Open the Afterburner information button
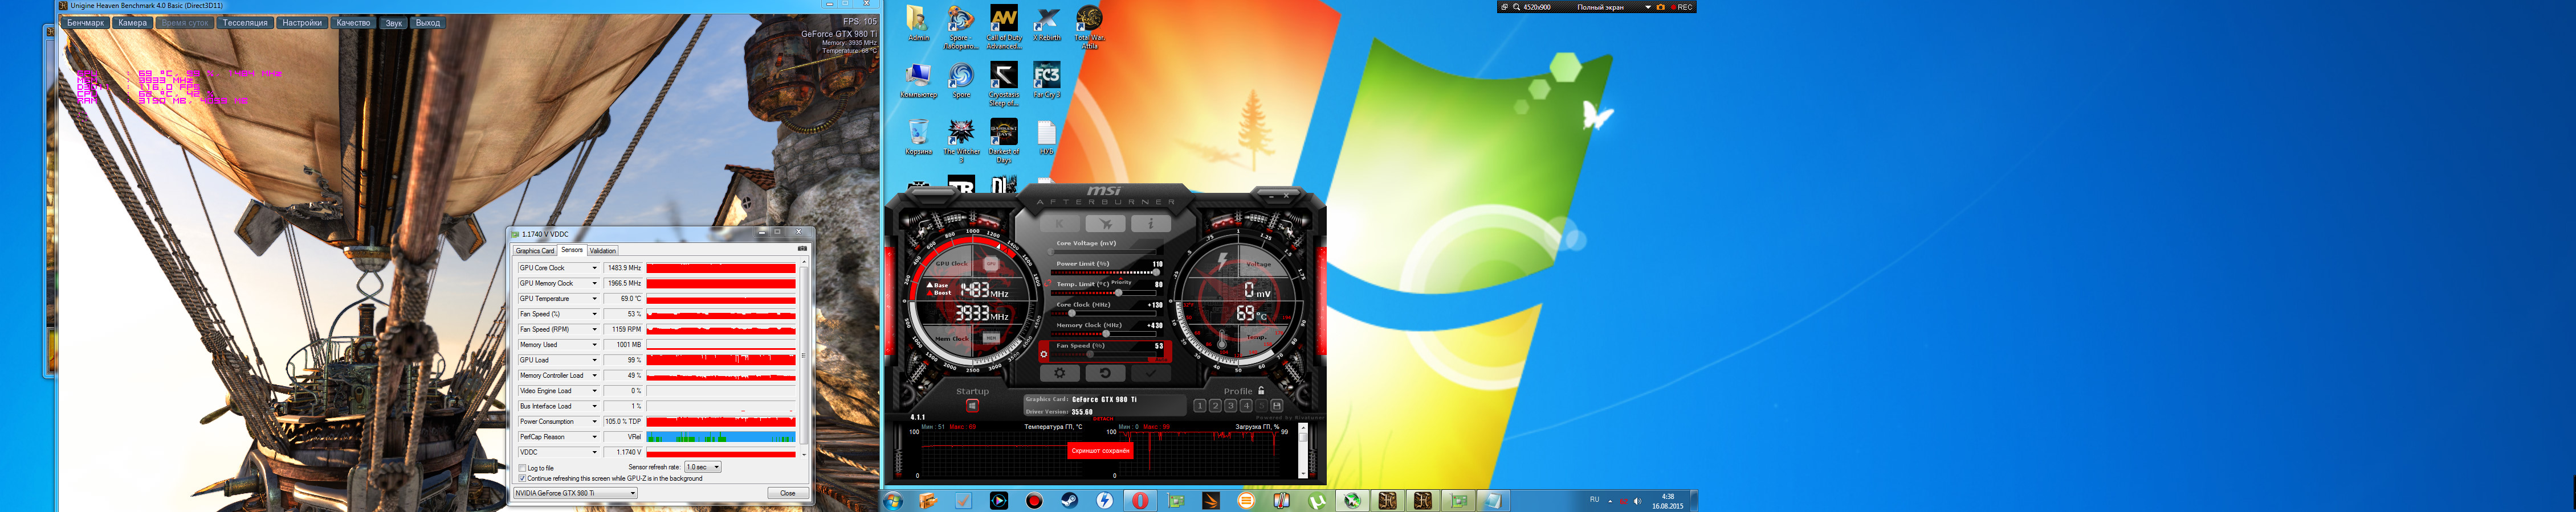2576x512 pixels. (1151, 224)
